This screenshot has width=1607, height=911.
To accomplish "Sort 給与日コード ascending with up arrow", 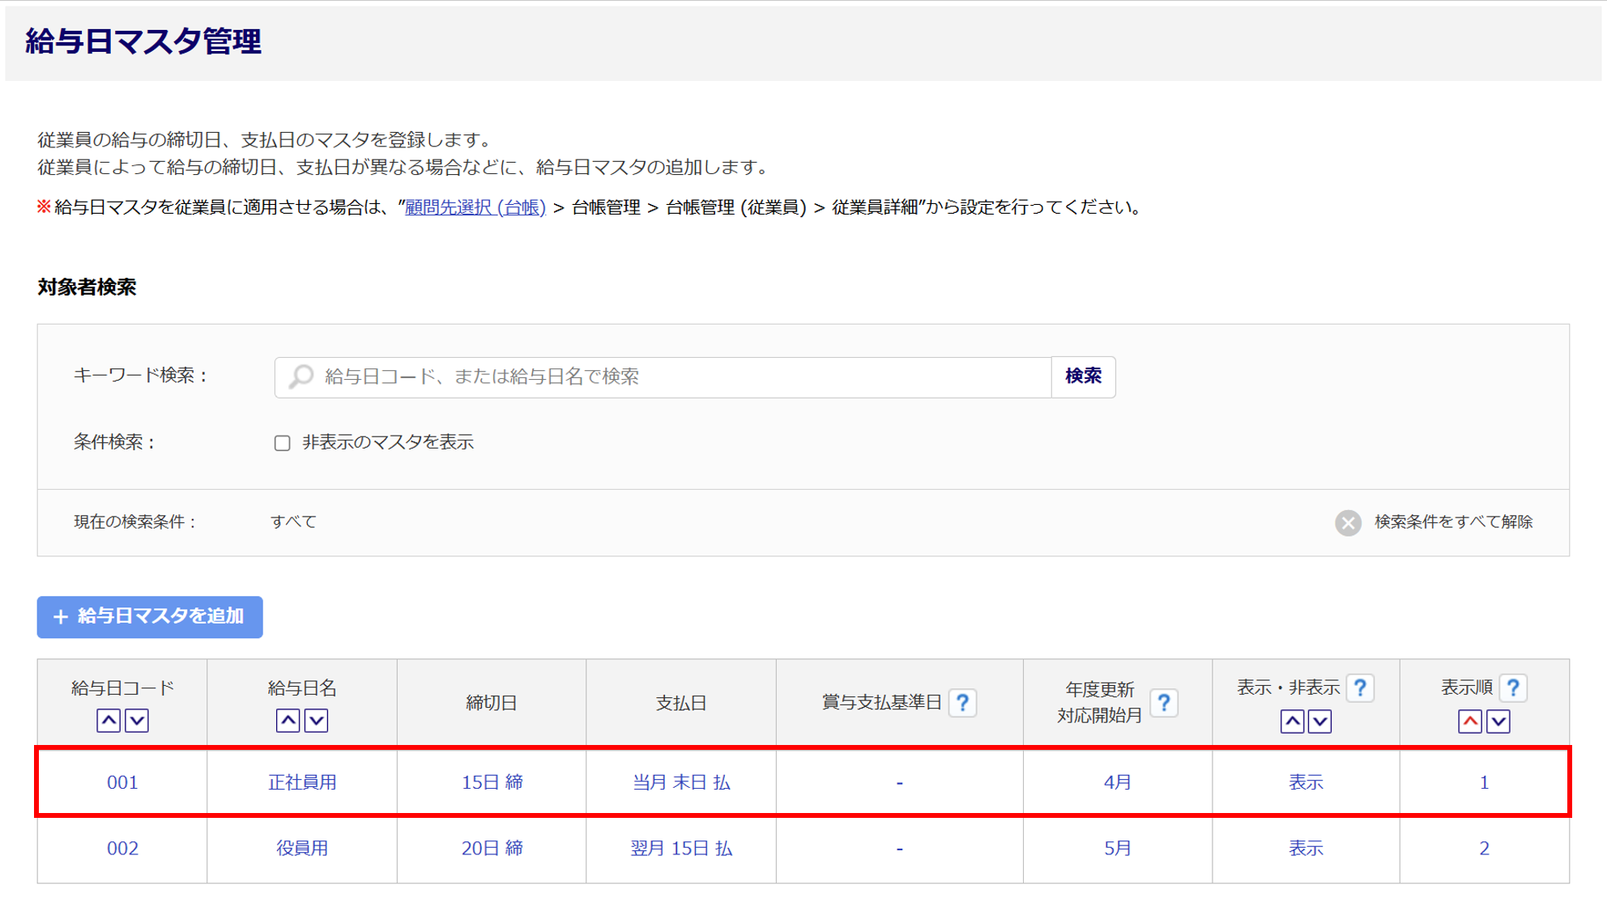I will [x=109, y=720].
